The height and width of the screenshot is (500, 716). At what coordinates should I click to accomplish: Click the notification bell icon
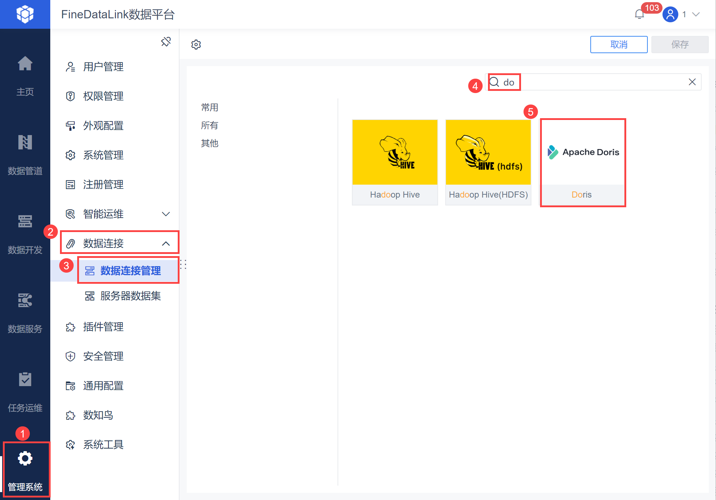640,14
